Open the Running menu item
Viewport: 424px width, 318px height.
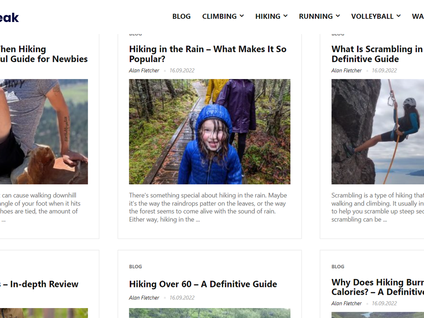coord(316,17)
